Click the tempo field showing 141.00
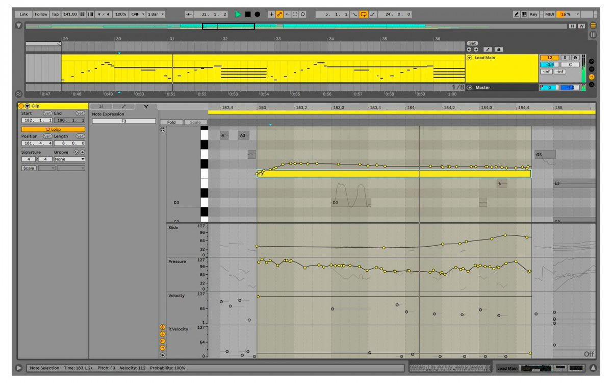Screen dimensions: 612x383 coord(70,14)
